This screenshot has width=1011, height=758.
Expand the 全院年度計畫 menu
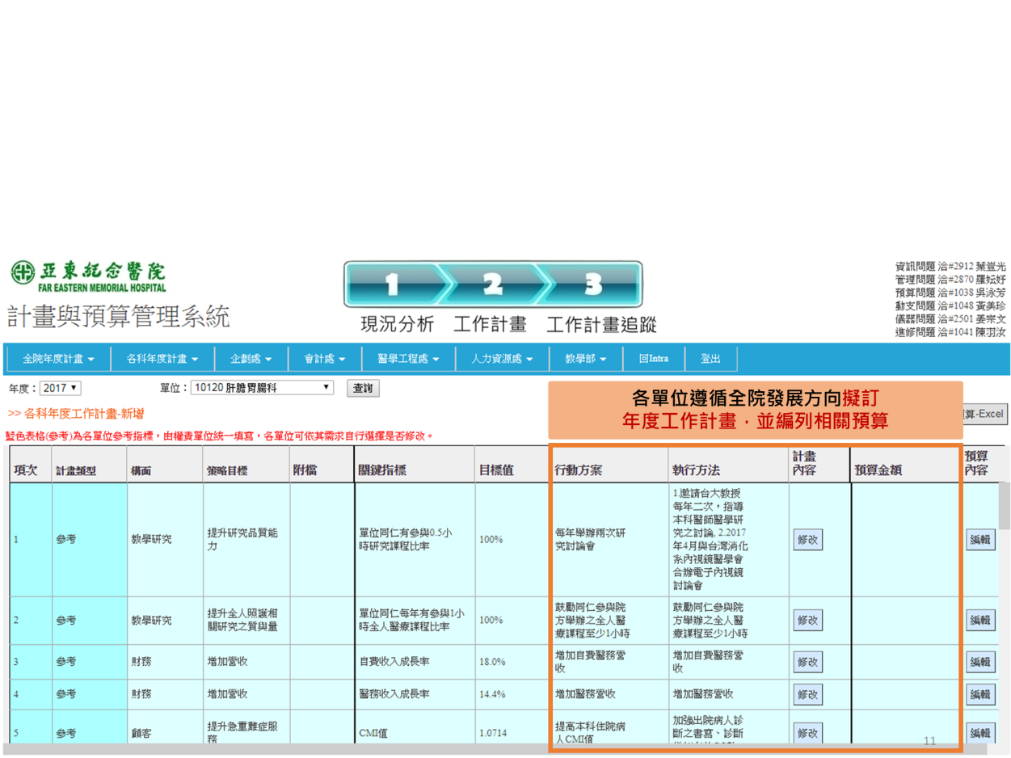58,359
